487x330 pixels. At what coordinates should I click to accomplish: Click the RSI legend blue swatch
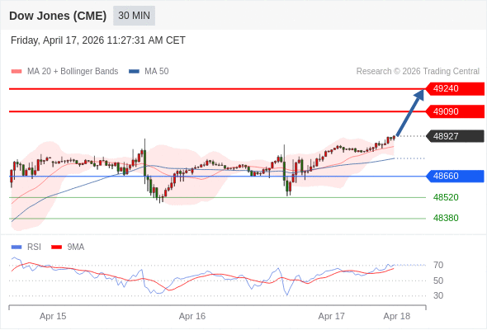click(17, 247)
